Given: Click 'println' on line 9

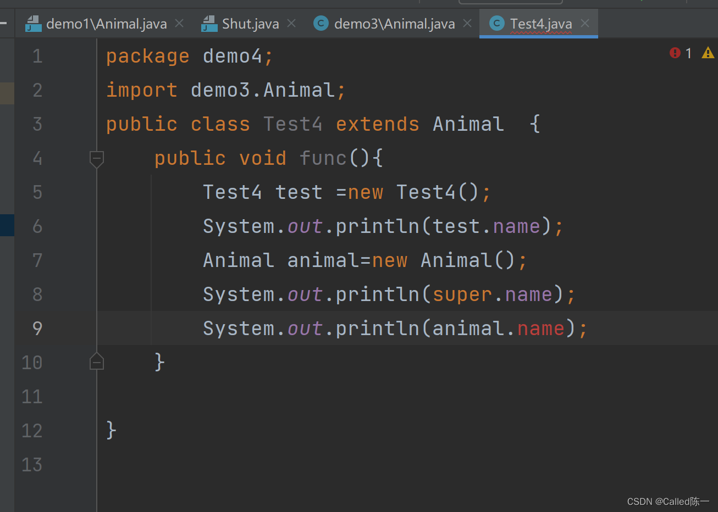Looking at the screenshot, I should [378, 329].
